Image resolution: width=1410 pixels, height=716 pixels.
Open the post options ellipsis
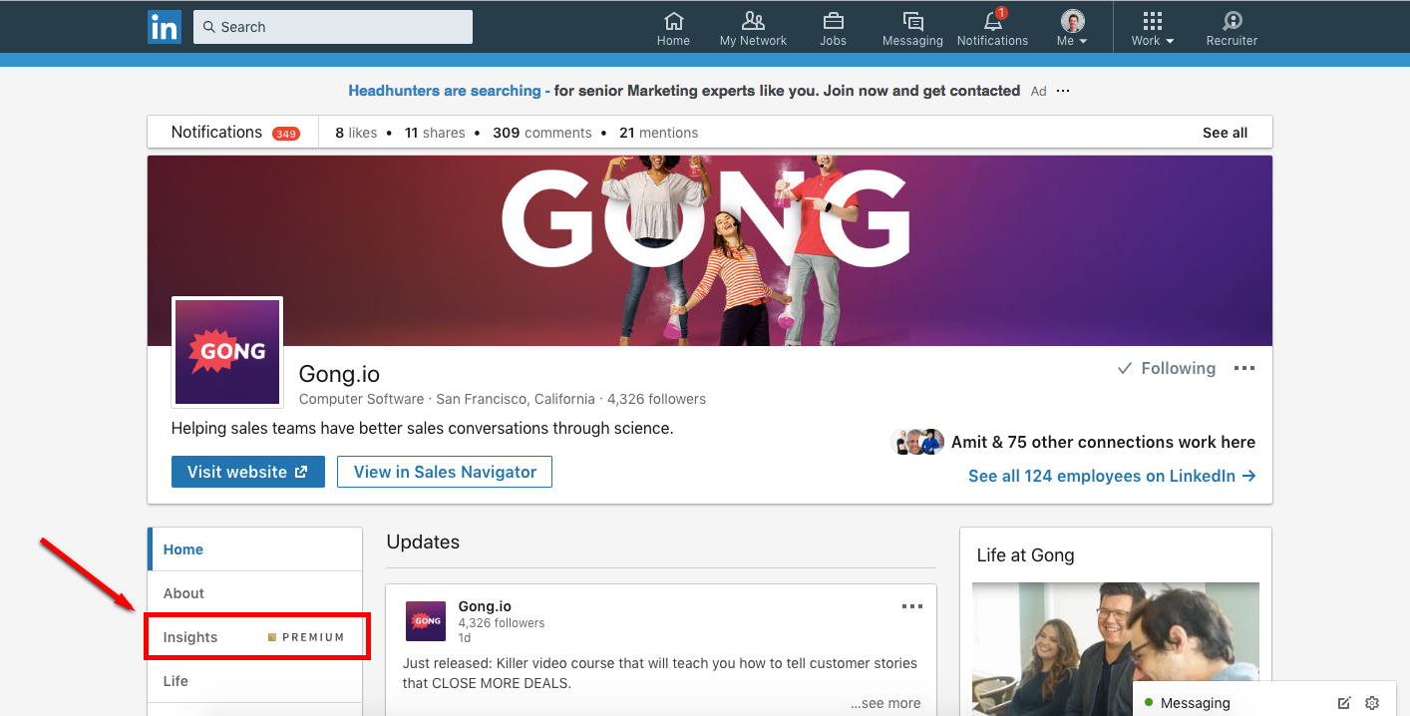pyautogui.click(x=911, y=606)
